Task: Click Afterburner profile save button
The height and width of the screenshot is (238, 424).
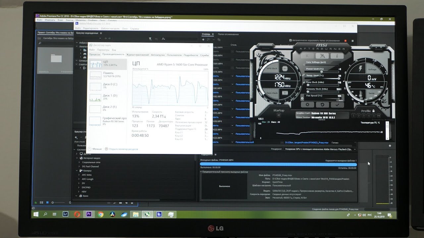Action: pyautogui.click(x=379, y=116)
